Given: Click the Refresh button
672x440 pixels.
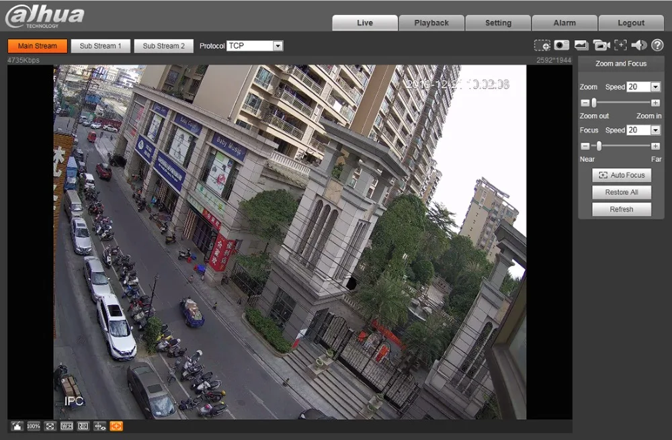Looking at the screenshot, I should click(x=622, y=209).
